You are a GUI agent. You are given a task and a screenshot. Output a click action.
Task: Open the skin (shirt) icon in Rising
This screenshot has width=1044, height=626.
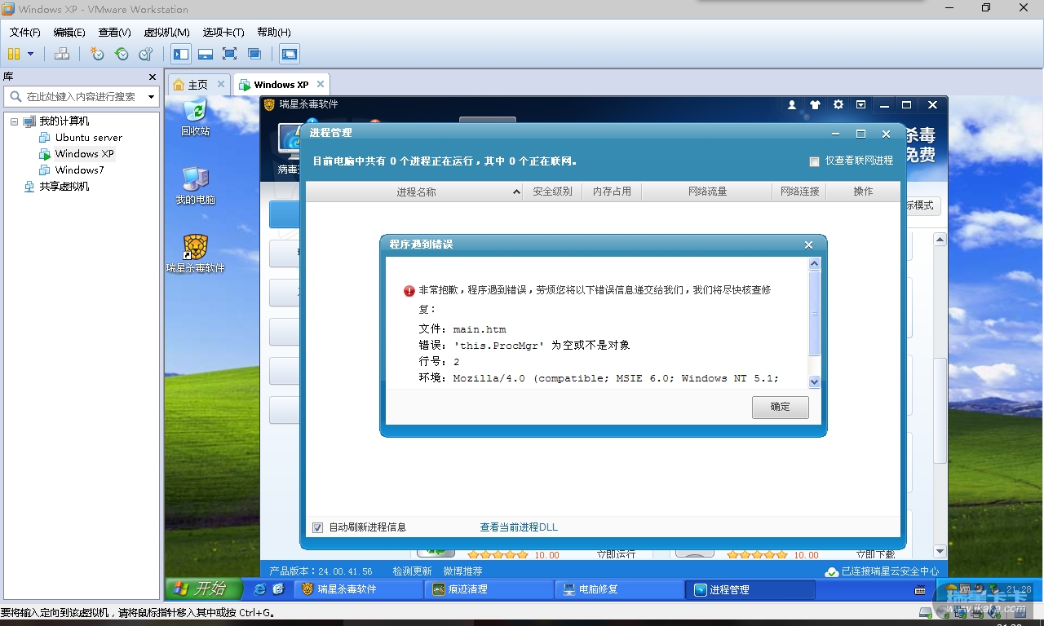pyautogui.click(x=815, y=104)
